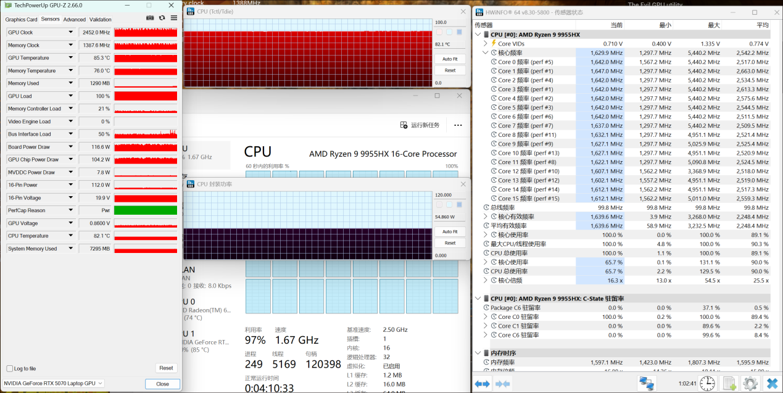783x393 pixels.
Task: Switch to the Advanced tab in GPU-Z
Action: pyautogui.click(x=75, y=20)
